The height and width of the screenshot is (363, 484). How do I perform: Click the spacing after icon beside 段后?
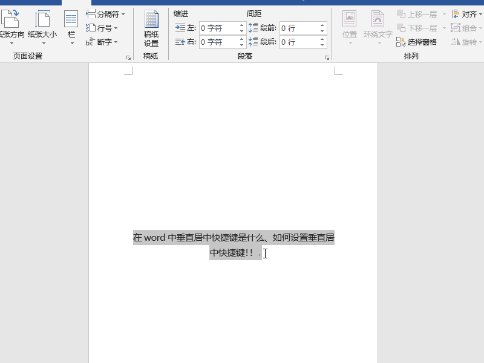[253, 42]
